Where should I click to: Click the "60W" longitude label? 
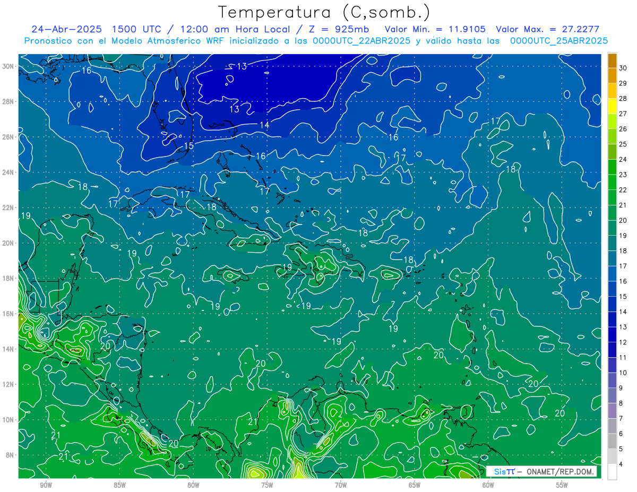488,485
